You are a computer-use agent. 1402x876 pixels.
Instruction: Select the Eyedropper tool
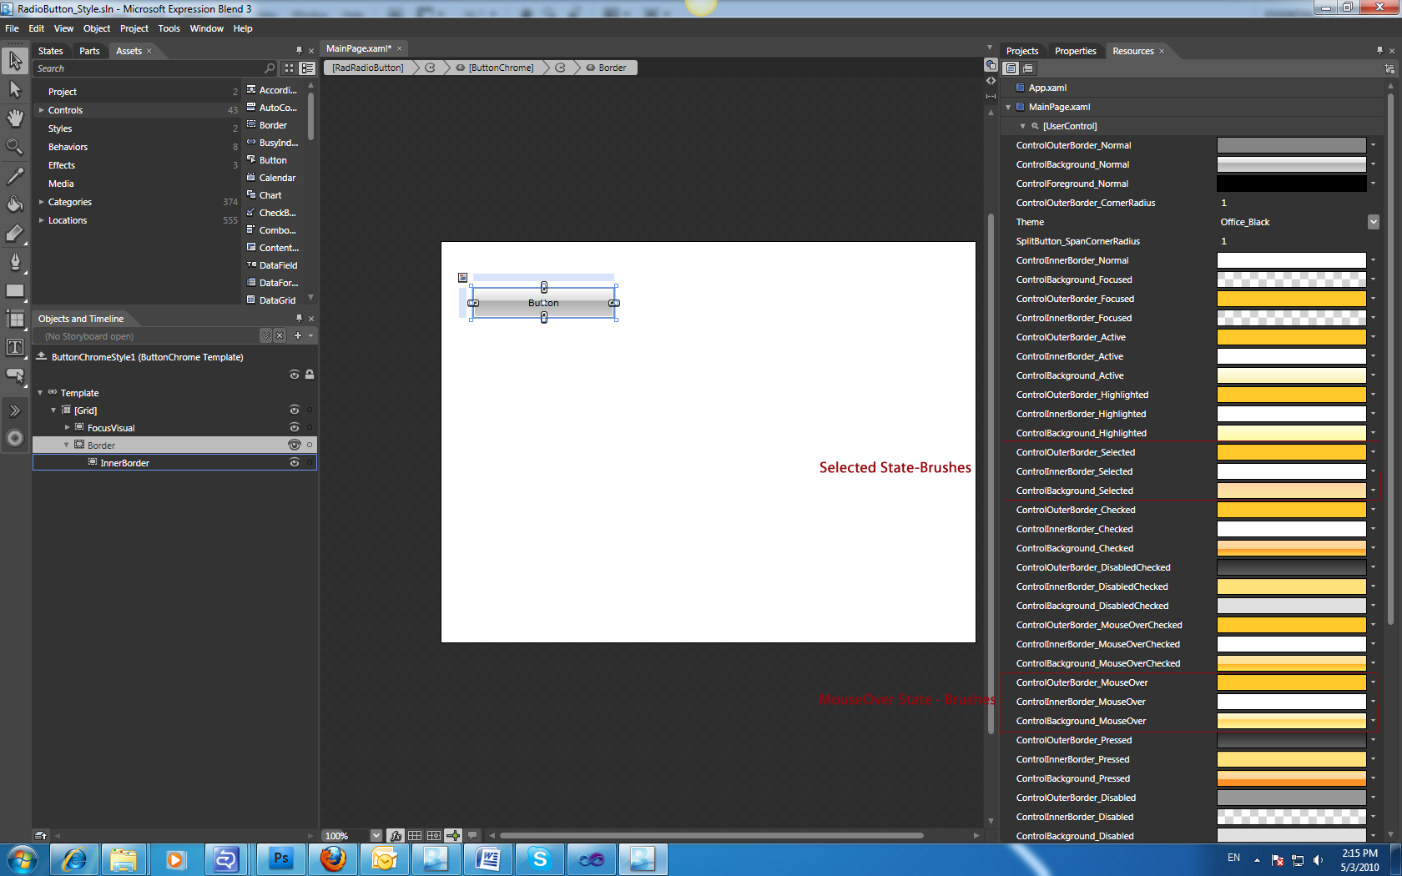click(15, 176)
